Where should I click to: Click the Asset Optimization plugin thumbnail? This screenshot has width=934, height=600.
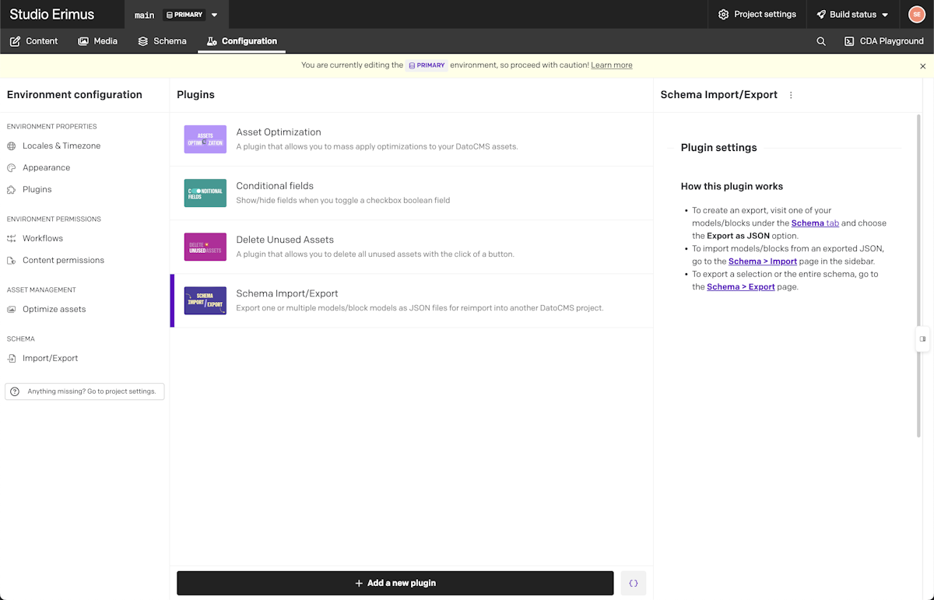pos(205,139)
